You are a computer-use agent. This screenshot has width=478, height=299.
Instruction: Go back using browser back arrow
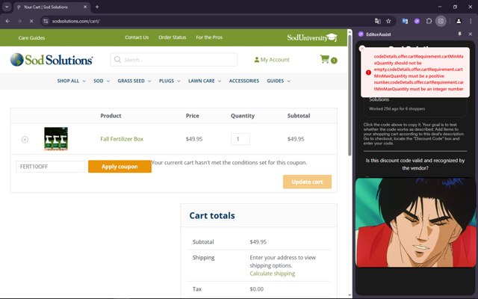[7, 21]
